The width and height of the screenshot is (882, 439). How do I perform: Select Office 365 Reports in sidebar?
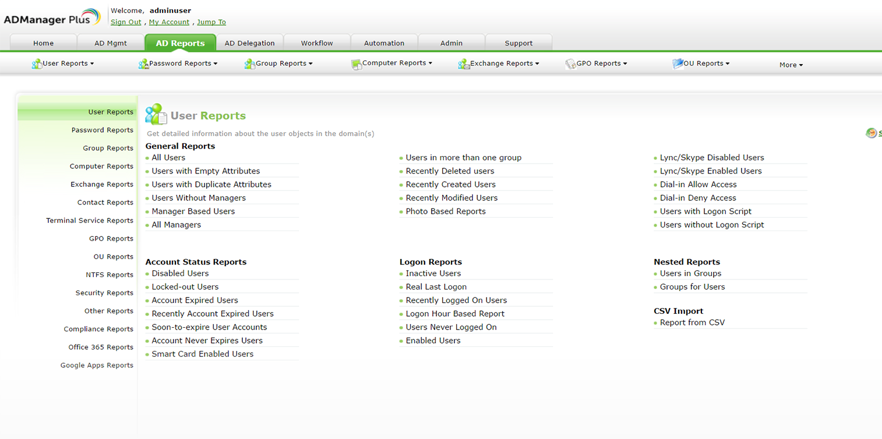tap(101, 347)
